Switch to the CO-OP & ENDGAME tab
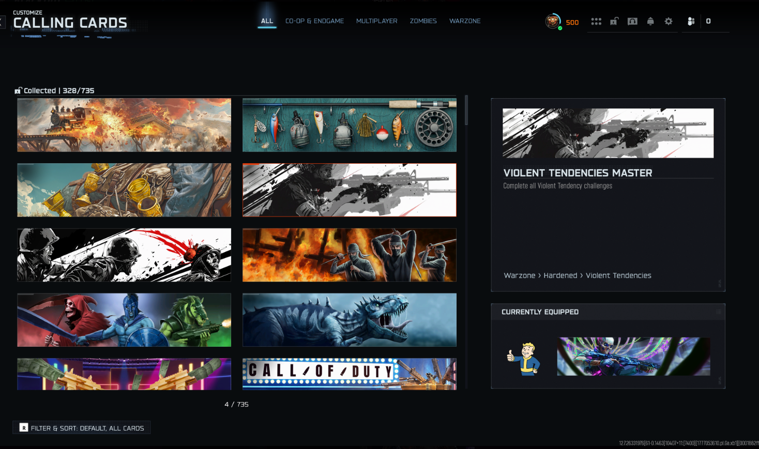 (x=314, y=21)
